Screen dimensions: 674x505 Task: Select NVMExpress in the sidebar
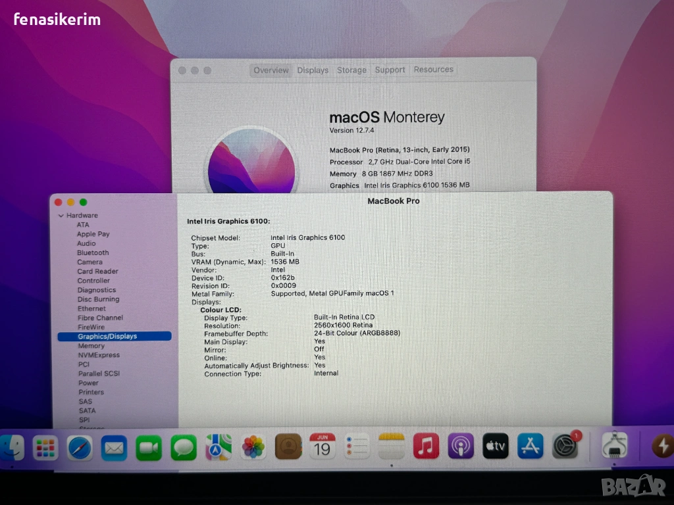click(x=99, y=355)
